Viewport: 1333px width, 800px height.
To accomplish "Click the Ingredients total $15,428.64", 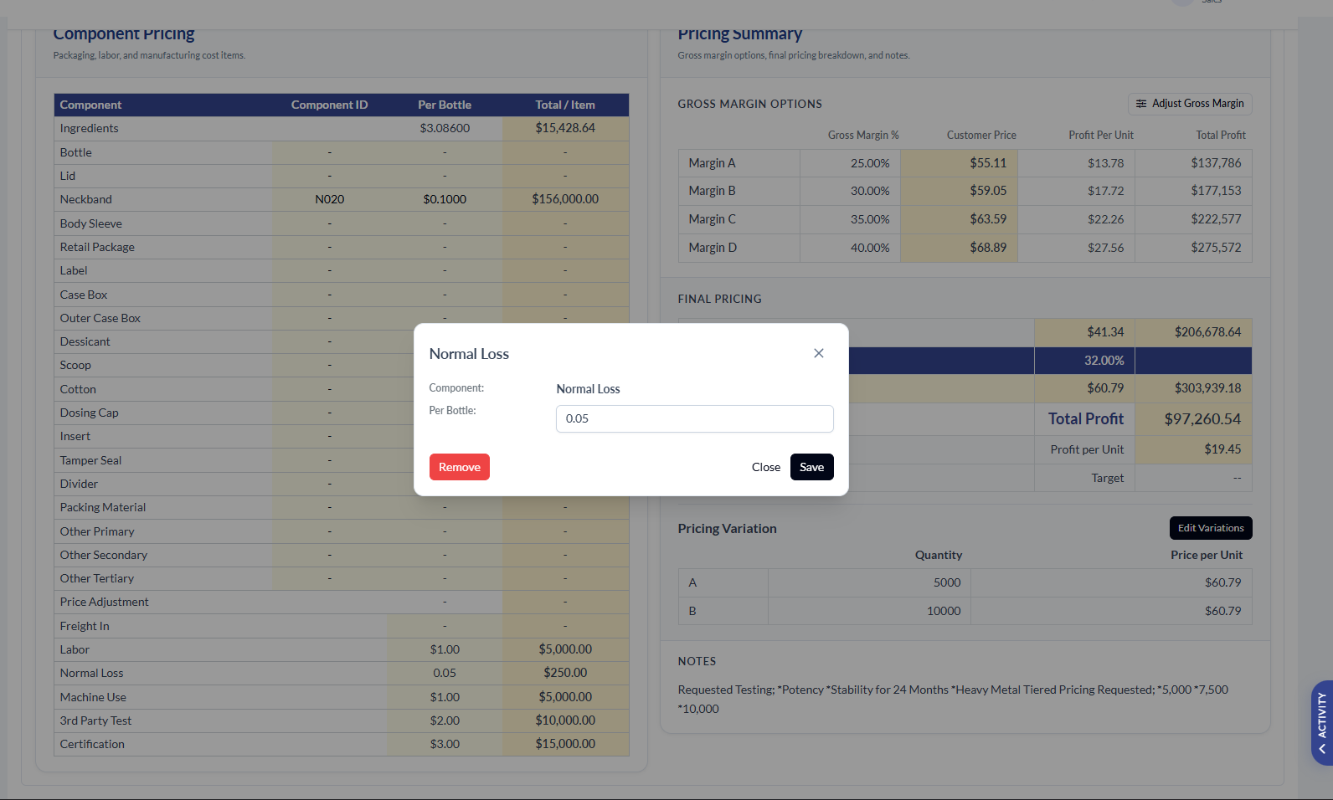I will pyautogui.click(x=565, y=128).
